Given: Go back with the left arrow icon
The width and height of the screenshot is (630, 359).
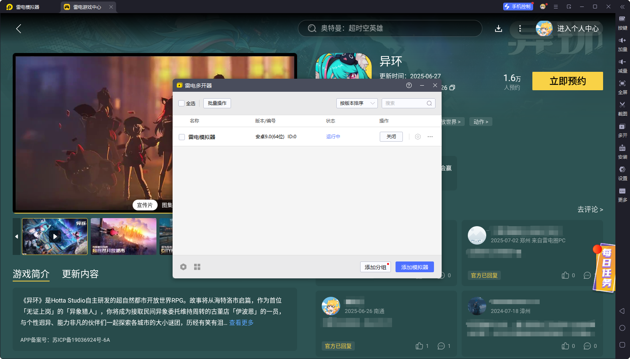Looking at the screenshot, I should point(18,28).
